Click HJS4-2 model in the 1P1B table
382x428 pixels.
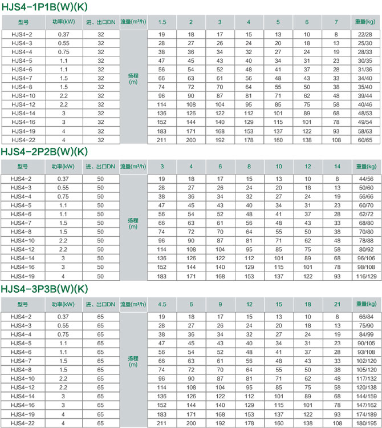click(x=23, y=34)
